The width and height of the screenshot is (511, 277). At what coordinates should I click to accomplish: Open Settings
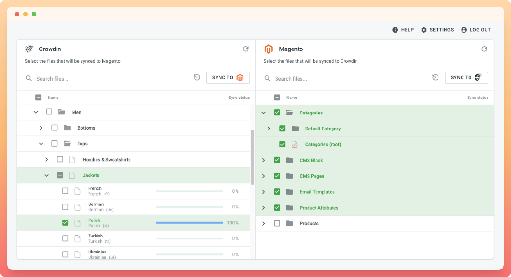tap(437, 30)
